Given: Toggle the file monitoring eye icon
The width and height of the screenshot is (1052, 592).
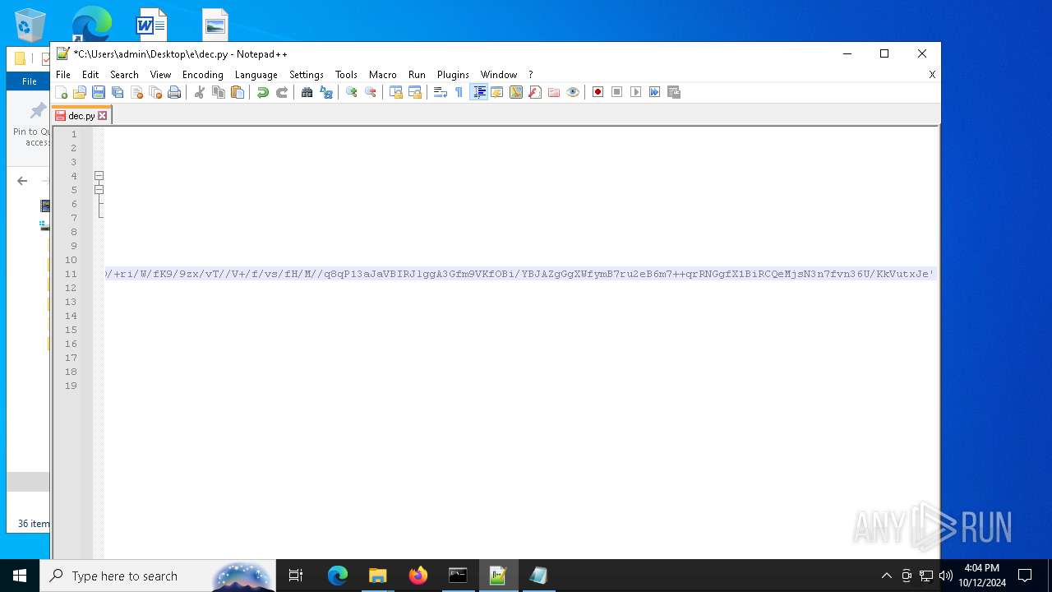Looking at the screenshot, I should [x=573, y=92].
